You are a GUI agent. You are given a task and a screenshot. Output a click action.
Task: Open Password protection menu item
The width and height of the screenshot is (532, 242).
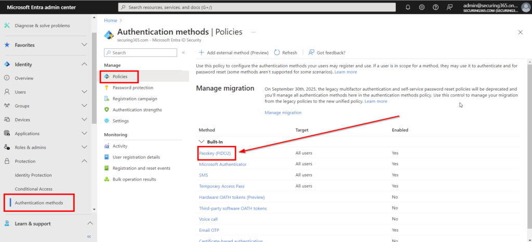(132, 88)
